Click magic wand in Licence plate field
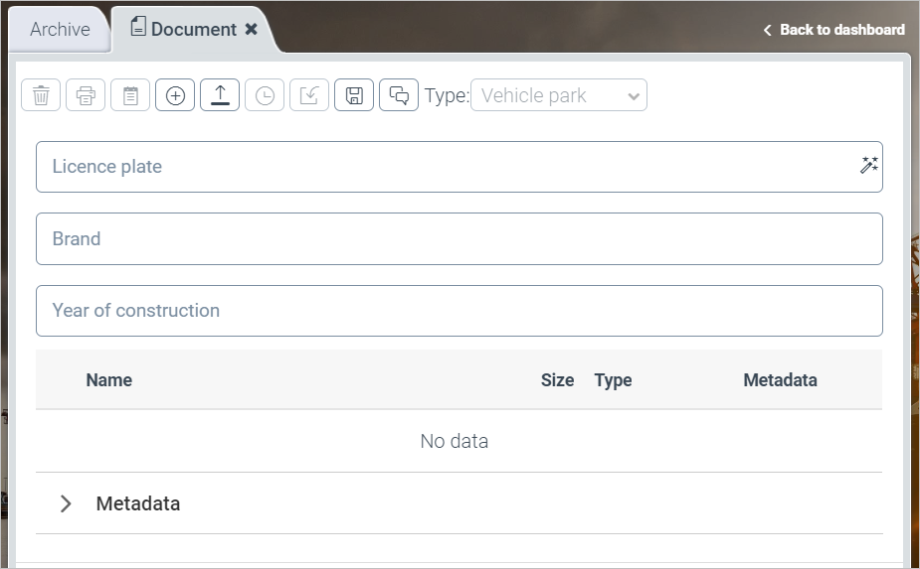The image size is (920, 569). (x=868, y=166)
